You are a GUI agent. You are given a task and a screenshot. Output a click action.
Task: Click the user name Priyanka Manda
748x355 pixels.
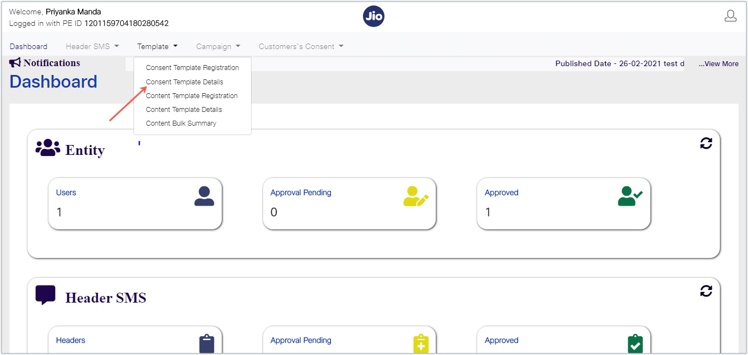[73, 12]
